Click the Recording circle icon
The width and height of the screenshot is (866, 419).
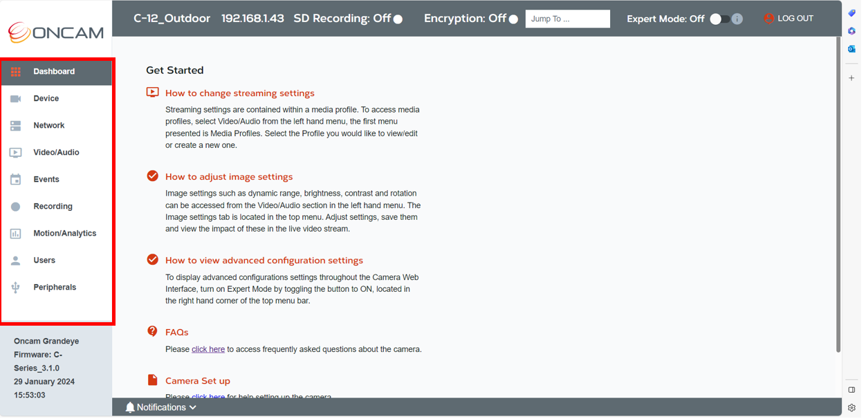(15, 207)
